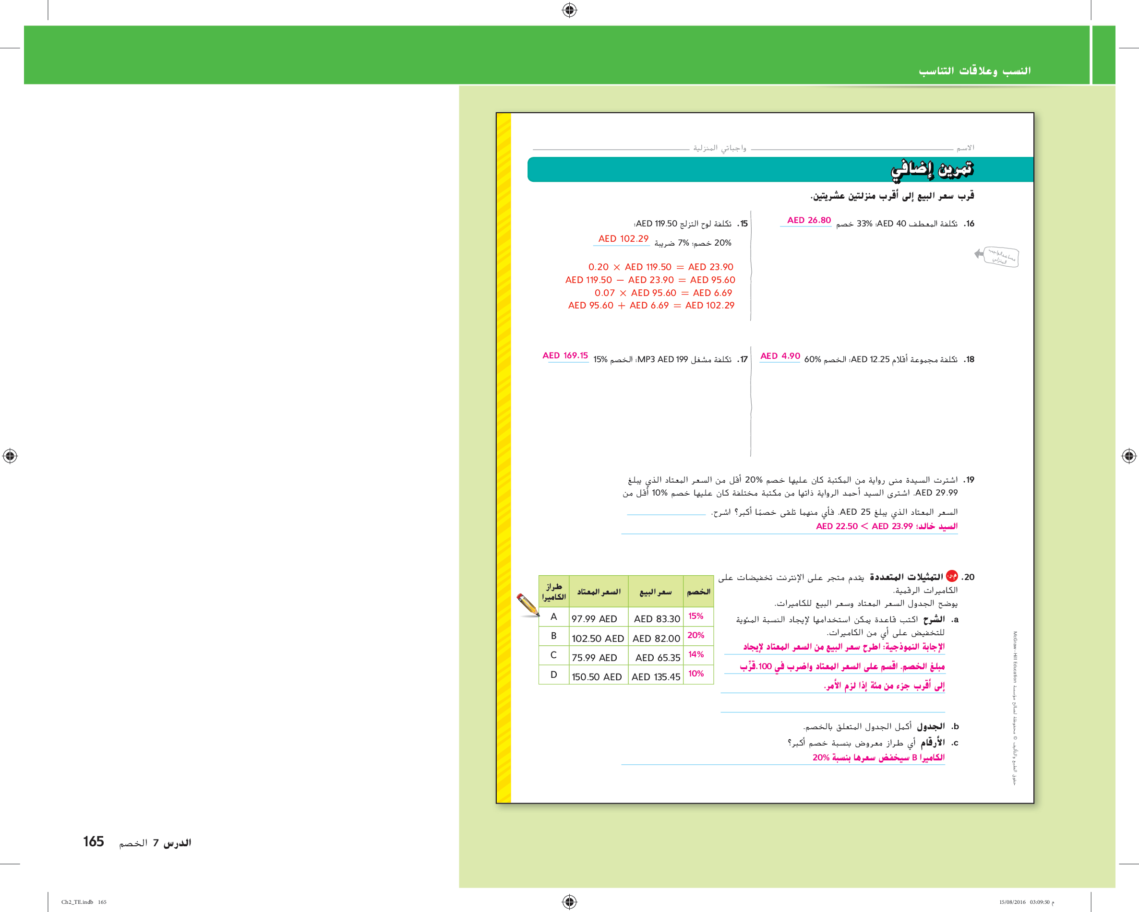Click the top center registration mark

pos(569,10)
